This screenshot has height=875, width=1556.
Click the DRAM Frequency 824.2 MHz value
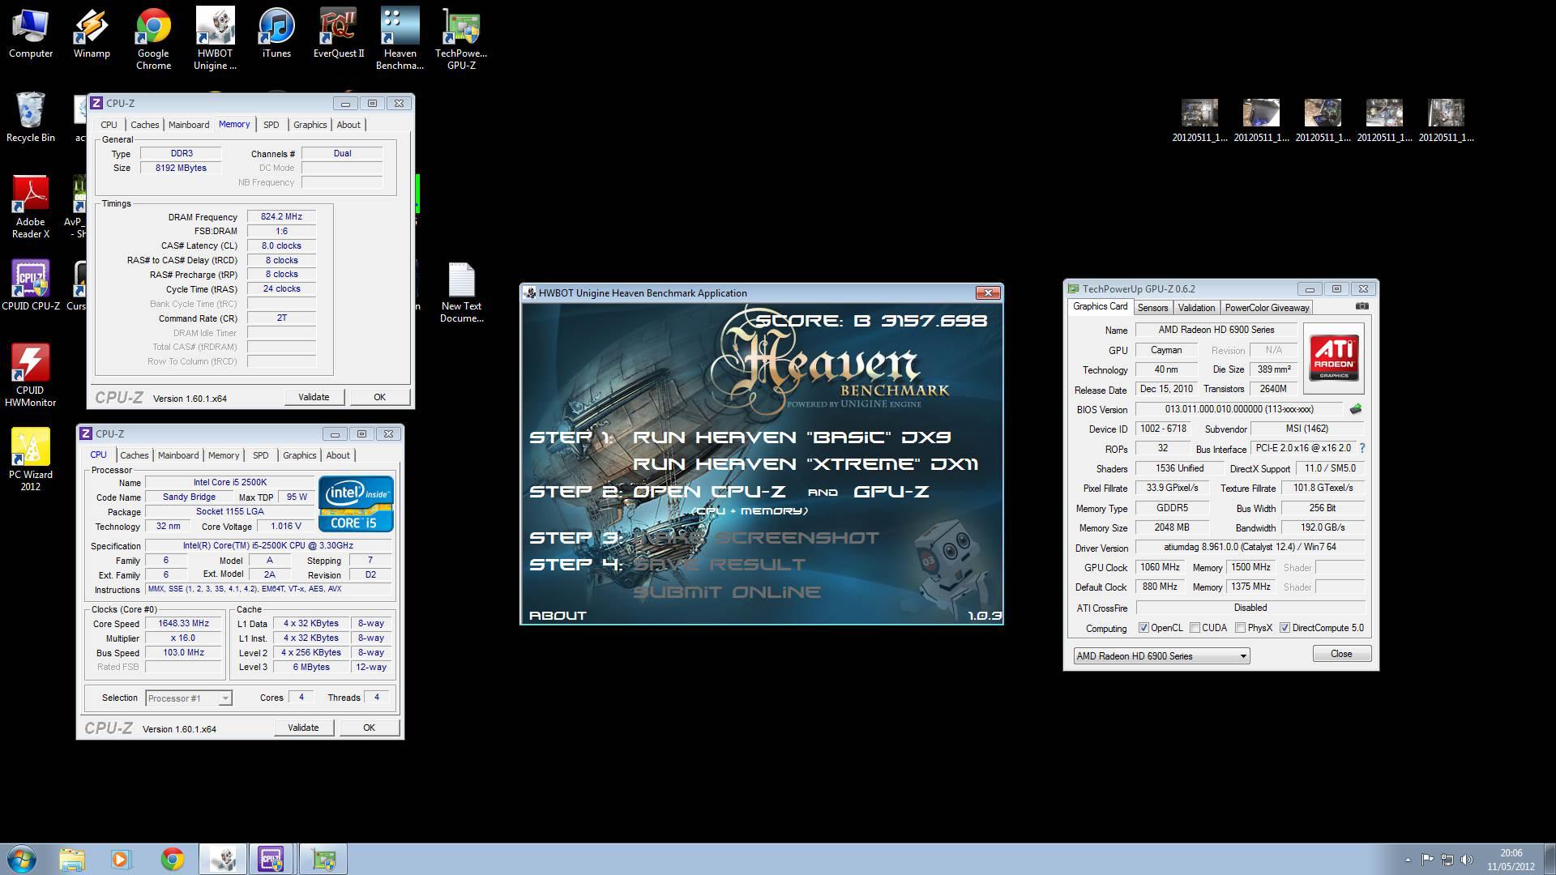pos(281,216)
